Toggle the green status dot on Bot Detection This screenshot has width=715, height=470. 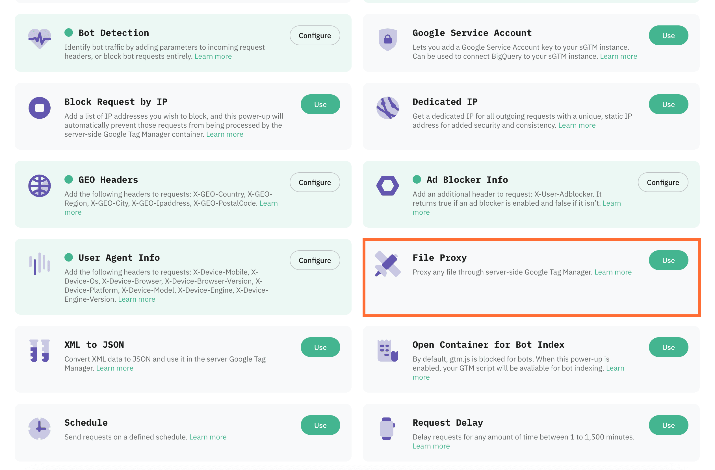[x=69, y=32]
